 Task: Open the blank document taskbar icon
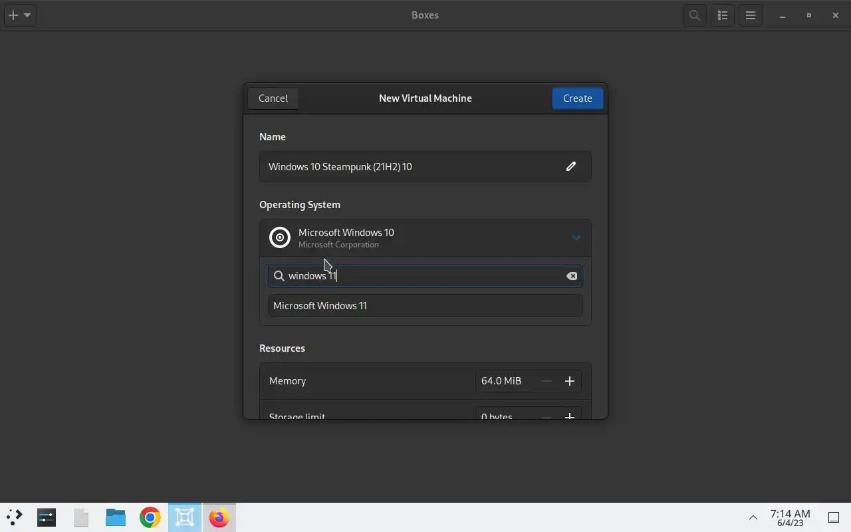(x=81, y=517)
